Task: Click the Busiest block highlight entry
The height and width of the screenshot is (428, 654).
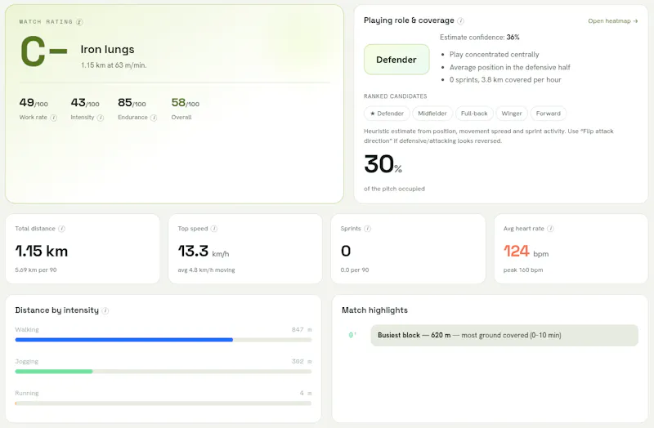Action: pyautogui.click(x=504, y=335)
